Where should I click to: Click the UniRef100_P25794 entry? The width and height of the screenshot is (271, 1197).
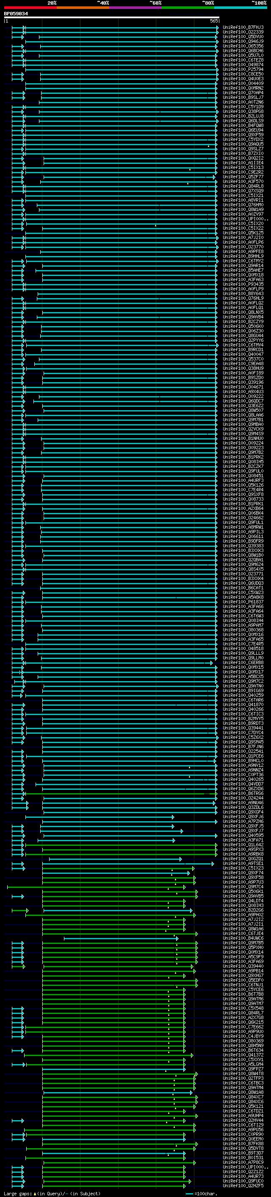tap(243, 69)
